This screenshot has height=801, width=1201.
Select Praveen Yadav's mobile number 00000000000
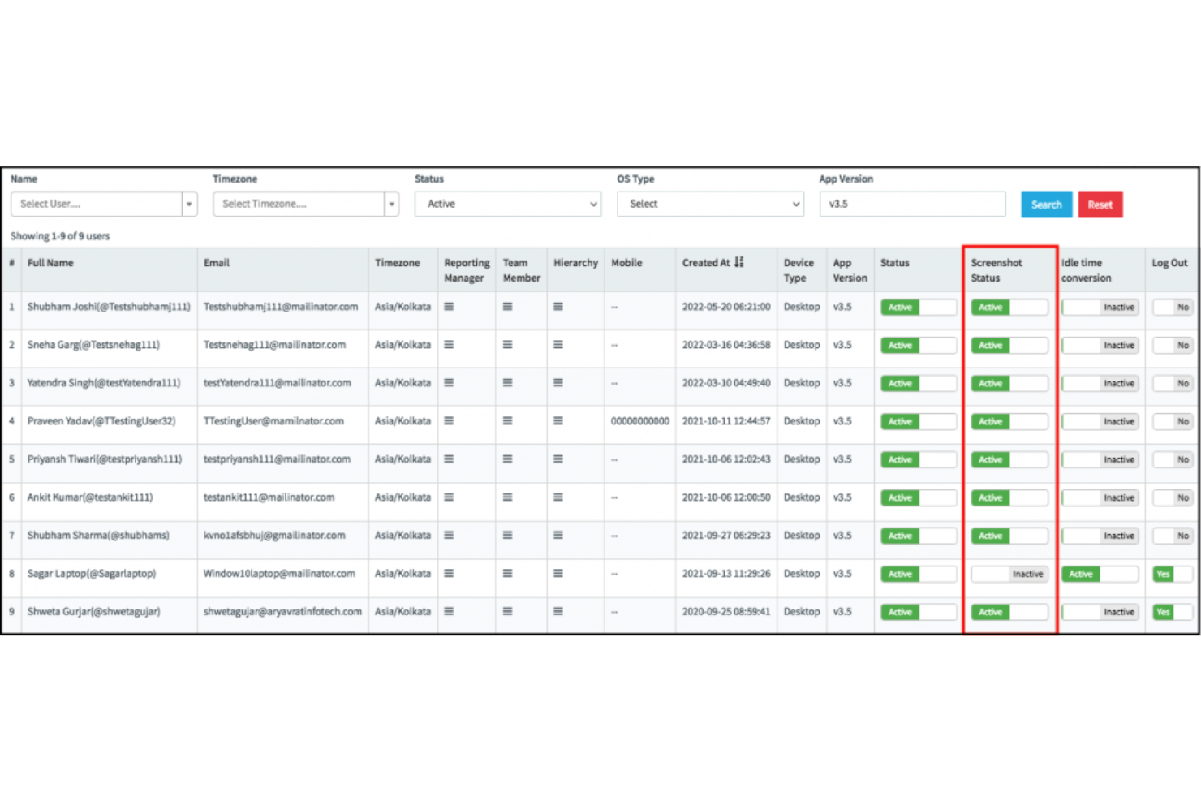point(640,421)
